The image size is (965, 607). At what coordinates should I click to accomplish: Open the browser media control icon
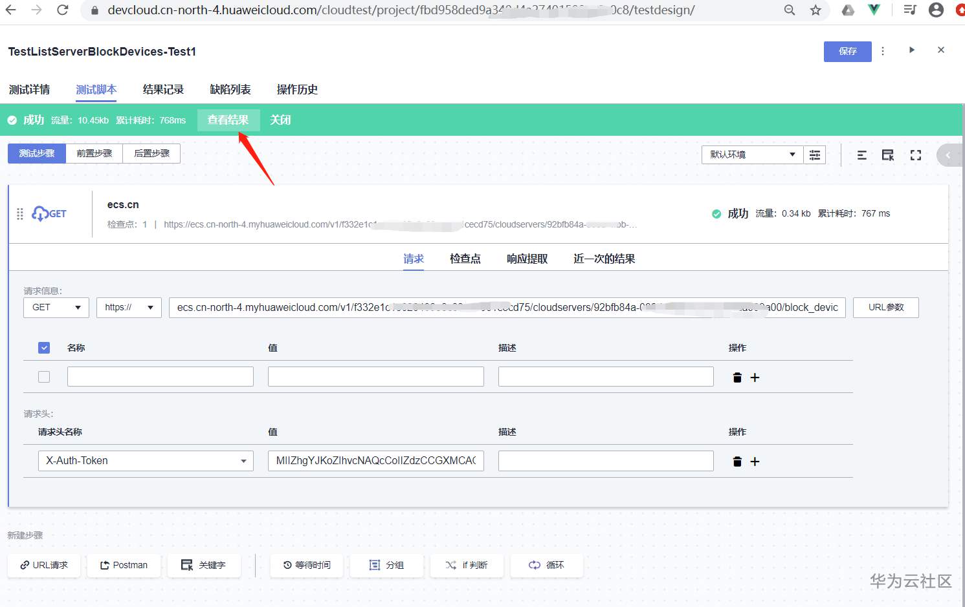point(909,10)
